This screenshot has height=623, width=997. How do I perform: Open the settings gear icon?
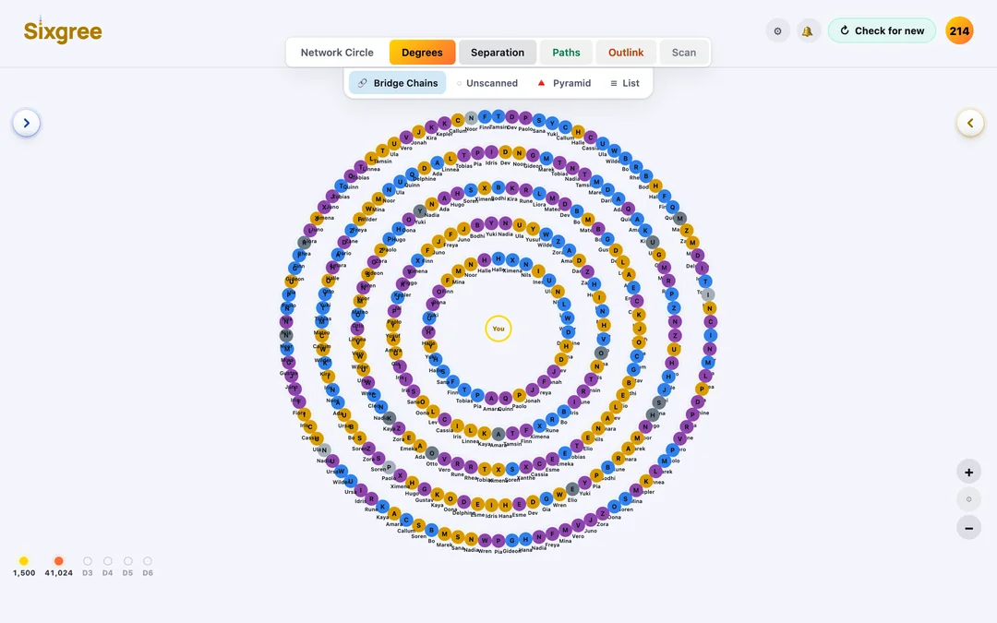click(777, 30)
